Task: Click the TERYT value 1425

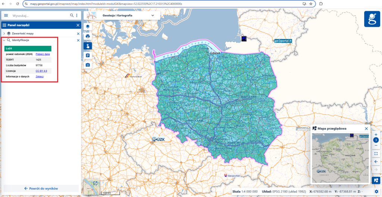Action: click(38, 60)
